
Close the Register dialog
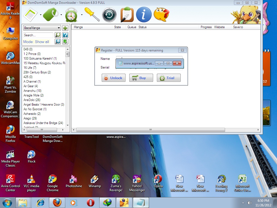point(182,50)
